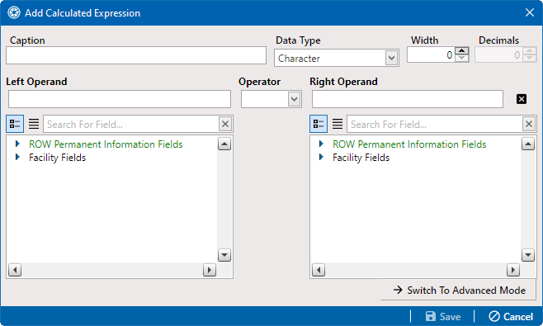Switch right operand list to grouped view

coord(319,124)
